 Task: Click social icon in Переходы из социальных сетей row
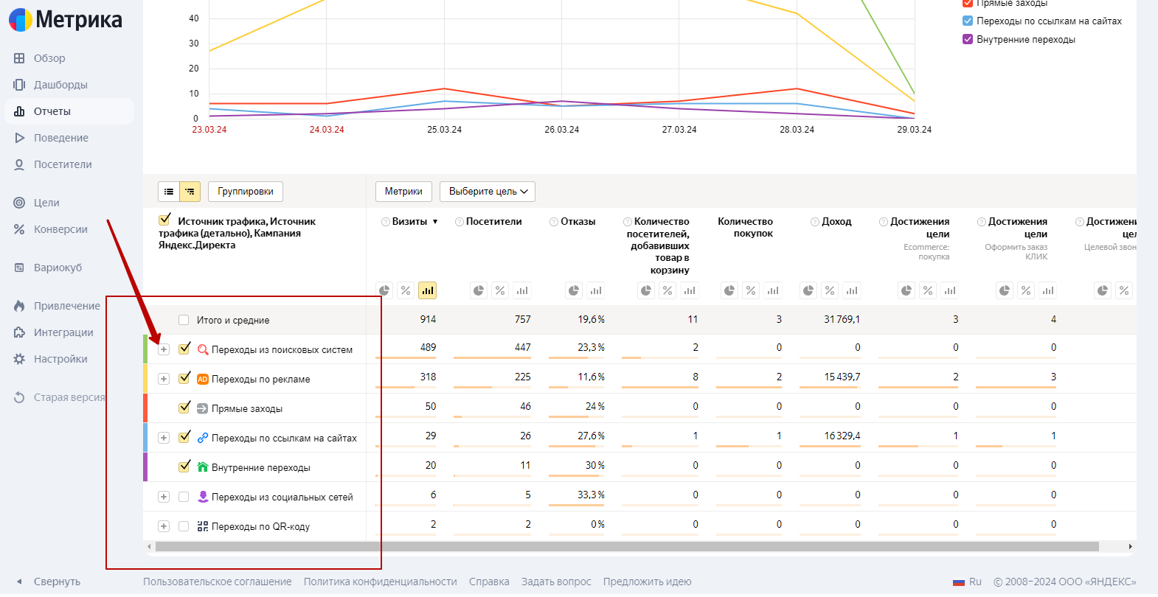pyautogui.click(x=203, y=497)
